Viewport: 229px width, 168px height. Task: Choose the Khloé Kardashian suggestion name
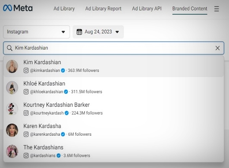[44, 84]
